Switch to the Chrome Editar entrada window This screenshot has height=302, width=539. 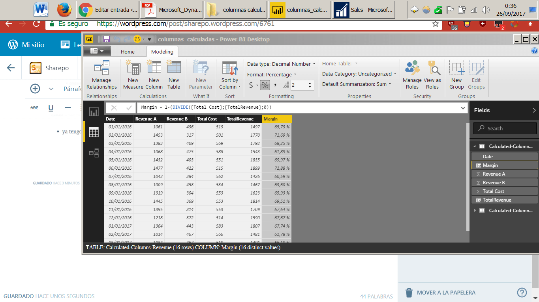click(108, 10)
